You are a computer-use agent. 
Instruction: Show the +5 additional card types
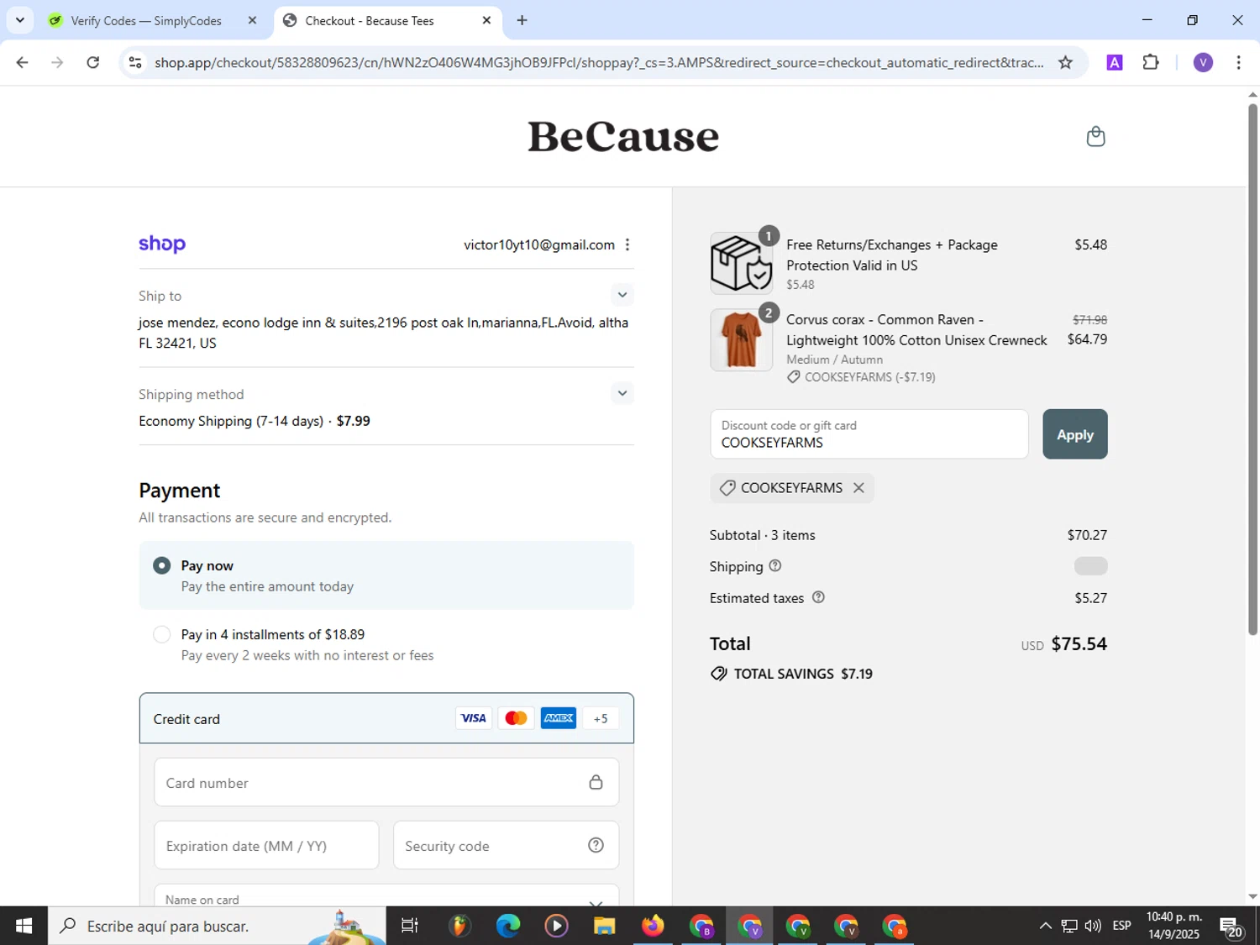(601, 718)
